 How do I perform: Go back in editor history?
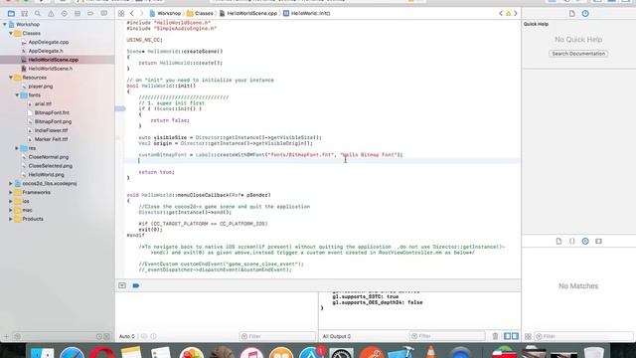132,13
